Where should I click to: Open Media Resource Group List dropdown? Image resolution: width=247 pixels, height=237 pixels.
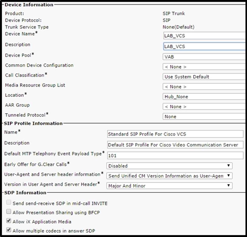(x=204, y=87)
